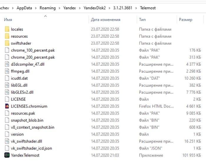Click the chrome_200_percent.pak file icon
Image resolution: width=206 pixels, height=161 pixels.
point(7,57)
